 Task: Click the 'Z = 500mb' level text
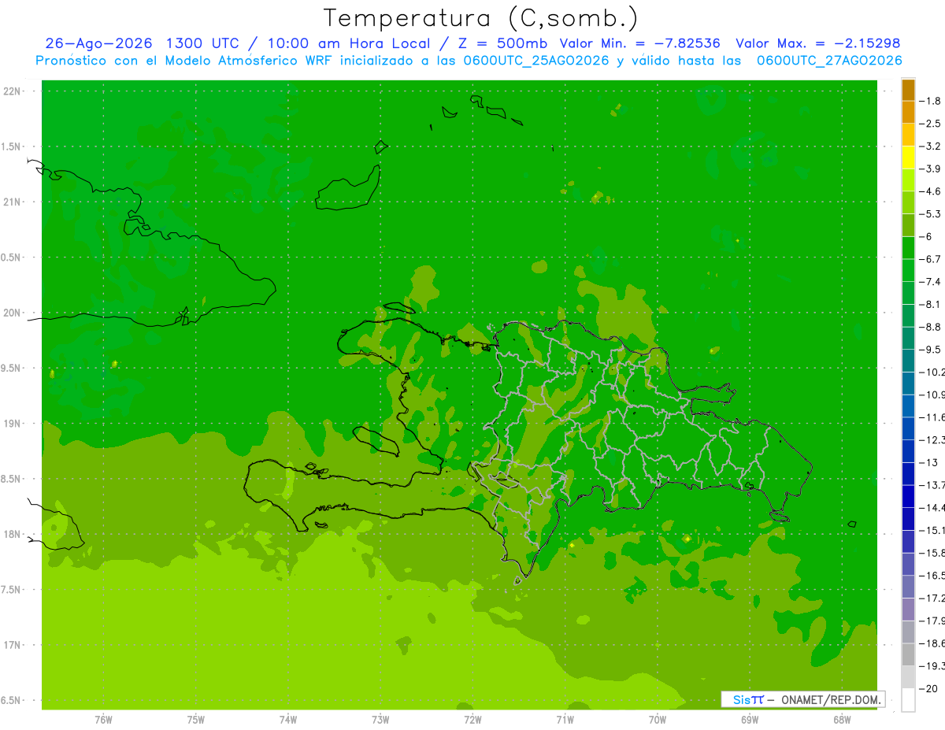pyautogui.click(x=503, y=43)
